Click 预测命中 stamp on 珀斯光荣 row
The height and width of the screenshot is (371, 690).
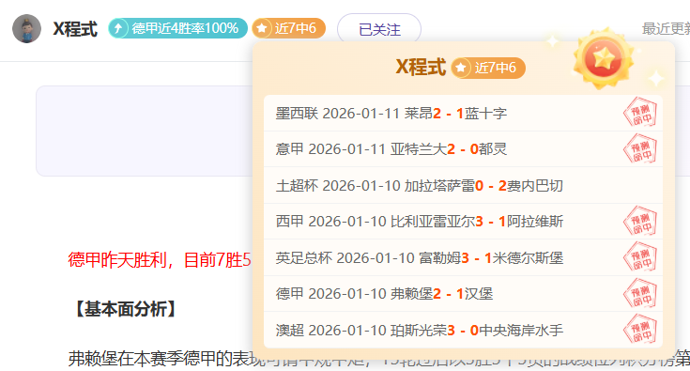[640, 329]
